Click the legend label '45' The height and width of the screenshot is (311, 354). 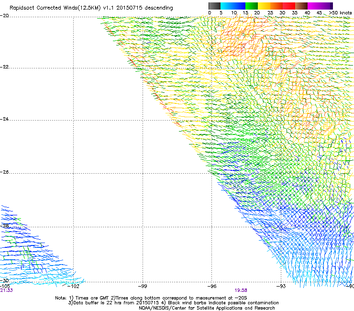point(319,13)
